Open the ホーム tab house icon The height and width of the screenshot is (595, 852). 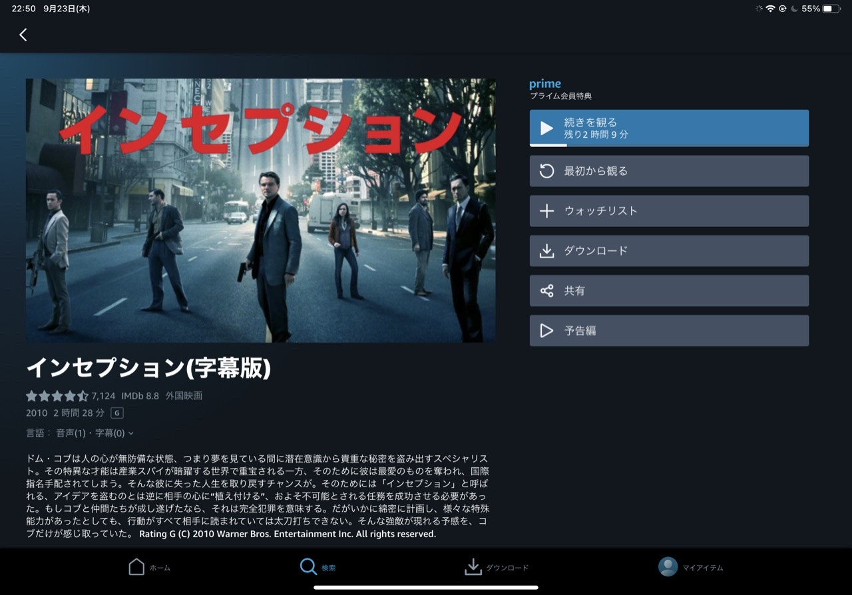point(136,567)
